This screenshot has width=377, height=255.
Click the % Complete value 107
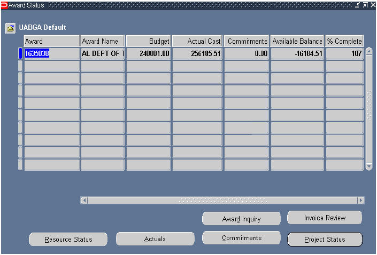pos(344,53)
